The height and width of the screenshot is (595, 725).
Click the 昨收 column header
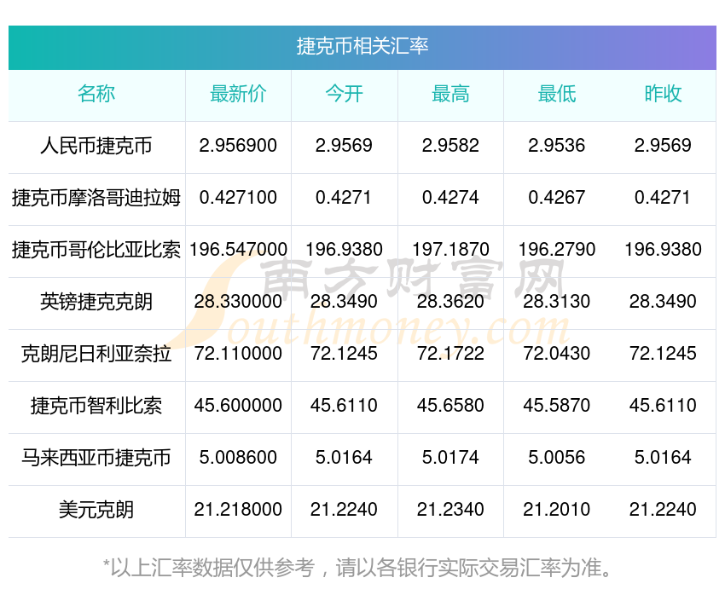pyautogui.click(x=663, y=94)
